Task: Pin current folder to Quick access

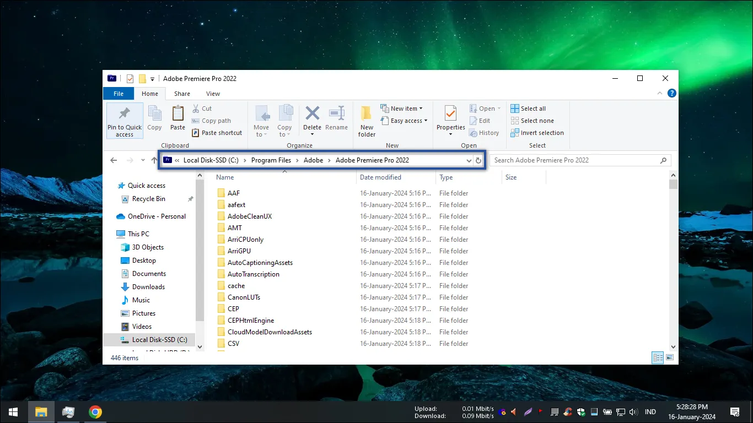Action: click(x=125, y=120)
